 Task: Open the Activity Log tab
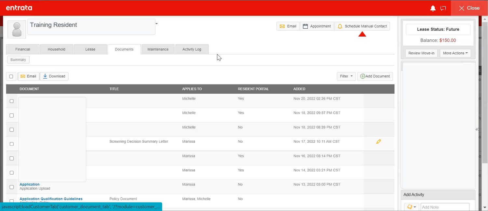coord(192,49)
